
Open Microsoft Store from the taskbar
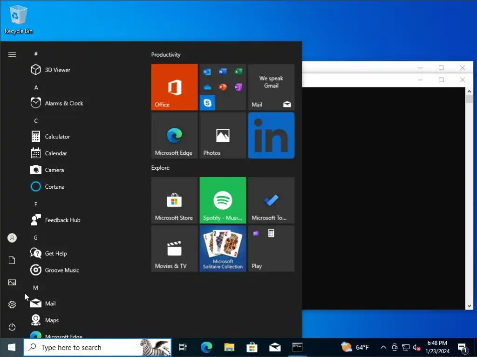tap(252, 347)
